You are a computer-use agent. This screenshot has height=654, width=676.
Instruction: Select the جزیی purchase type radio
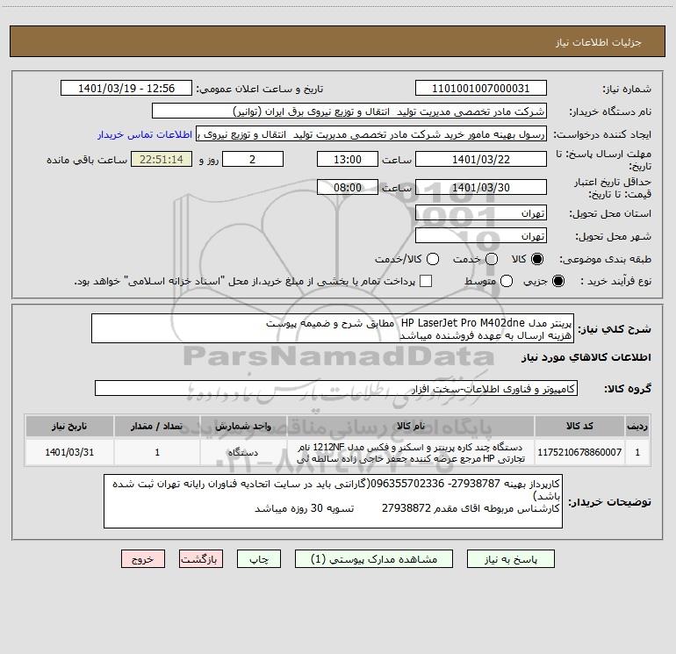coord(557,281)
